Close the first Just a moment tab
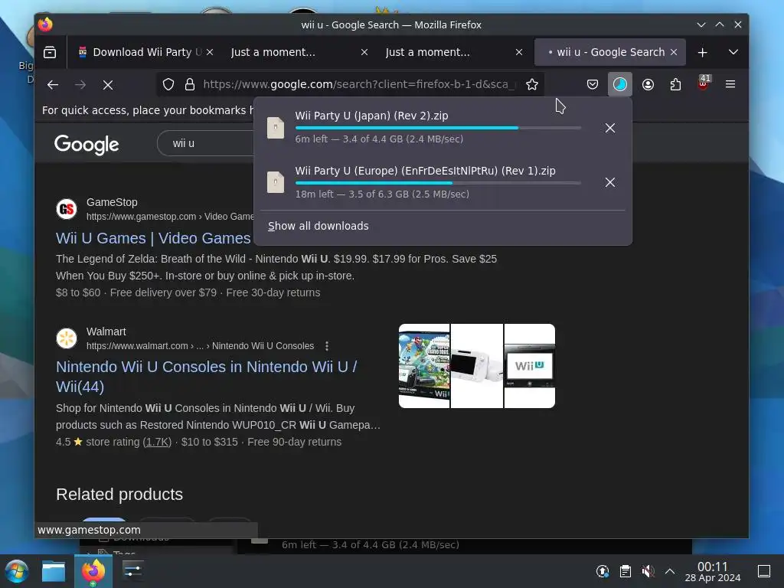 [364, 52]
